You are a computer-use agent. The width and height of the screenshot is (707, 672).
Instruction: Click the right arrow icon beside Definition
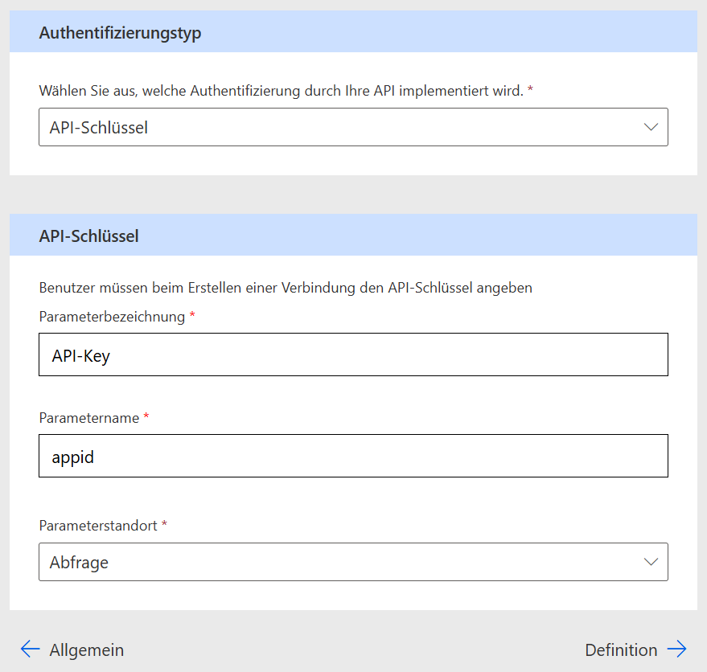676,649
